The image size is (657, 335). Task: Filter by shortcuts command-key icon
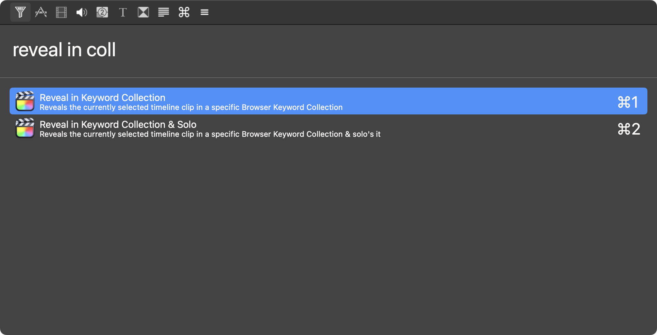[184, 12]
